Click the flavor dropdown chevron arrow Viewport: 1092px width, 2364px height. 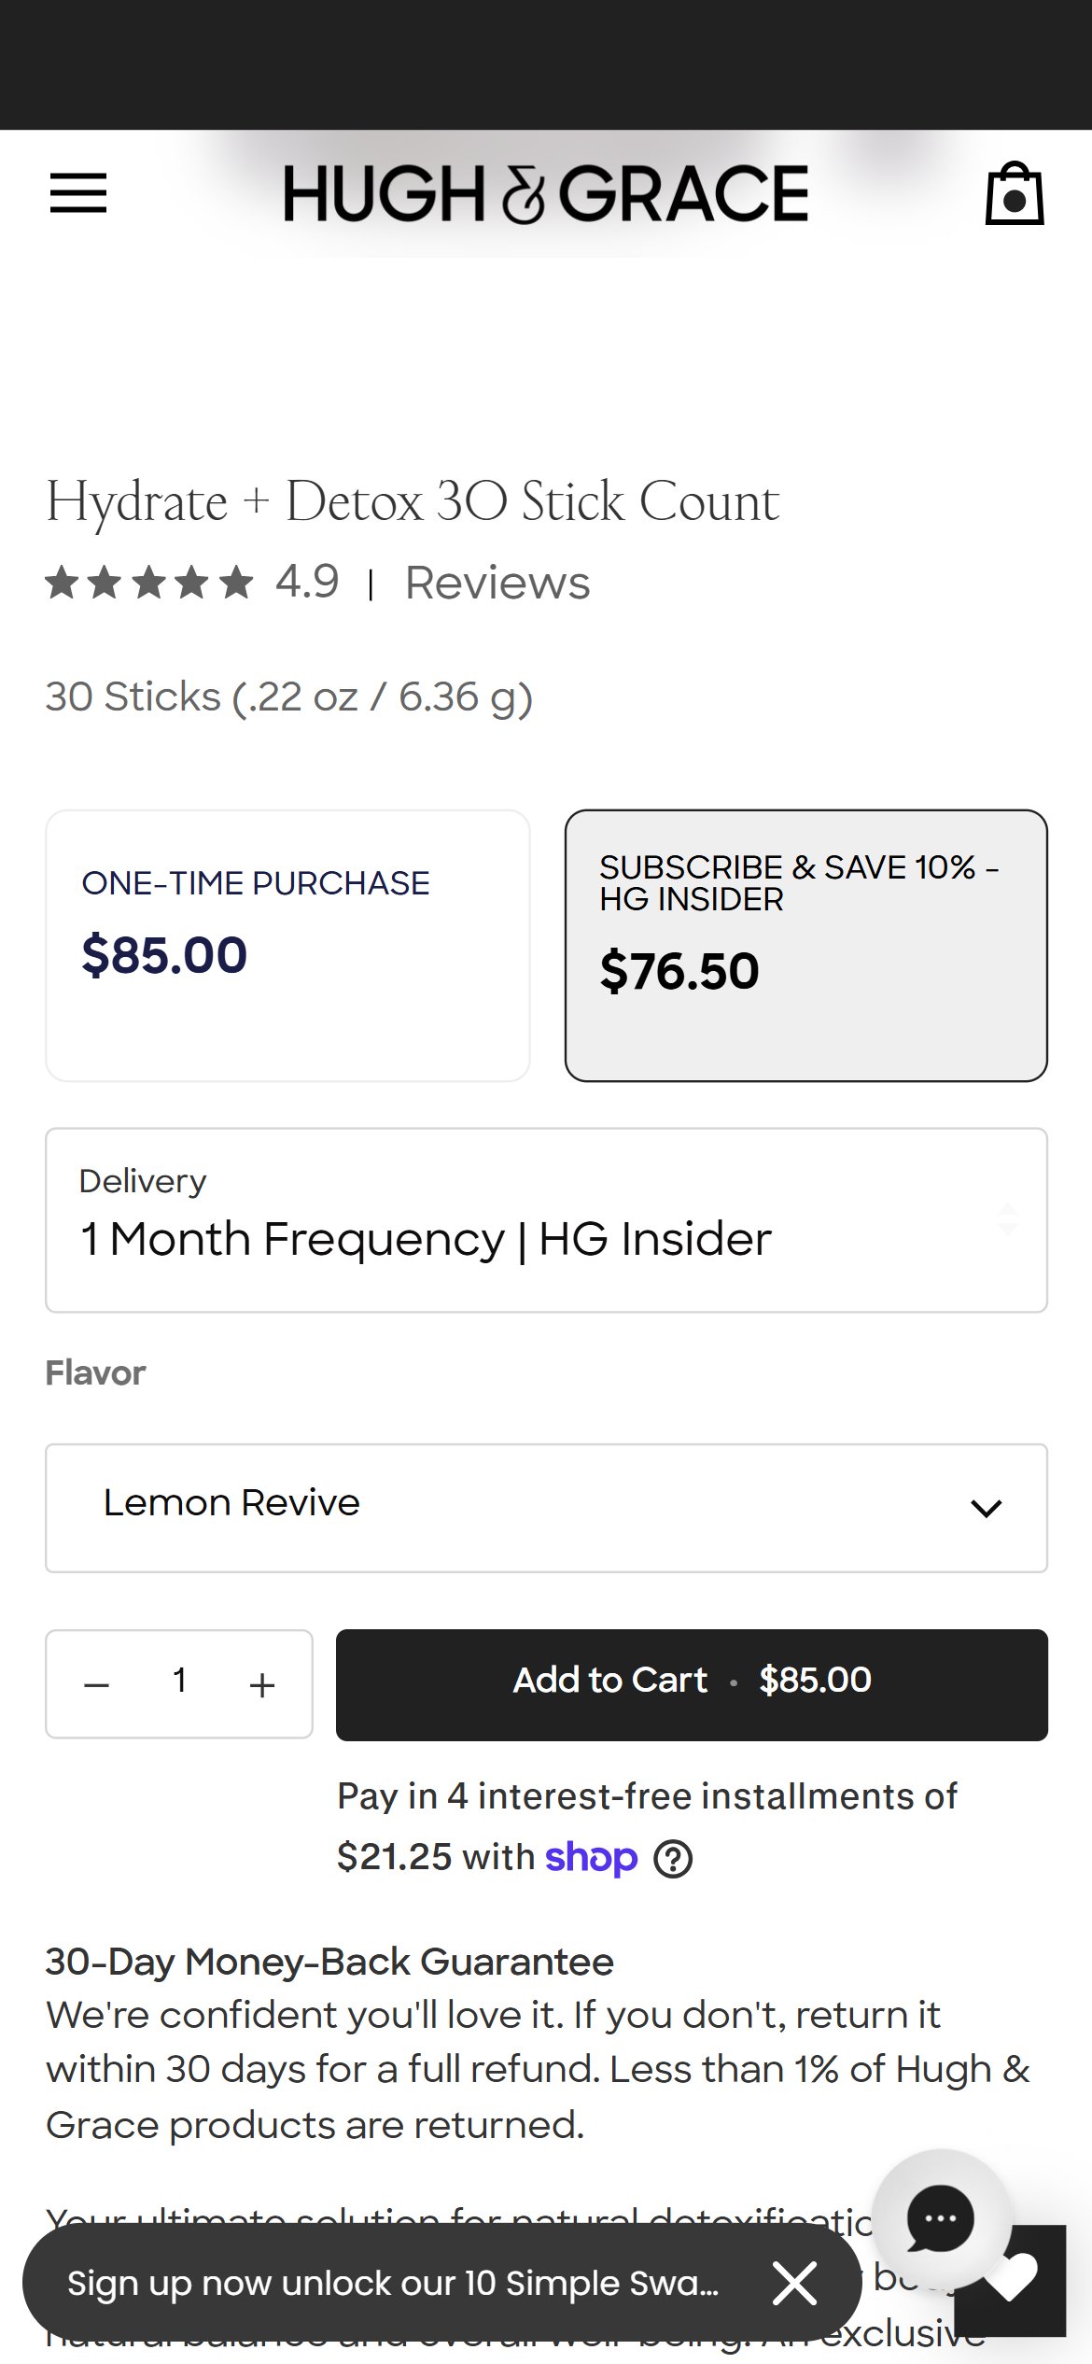pos(987,1508)
